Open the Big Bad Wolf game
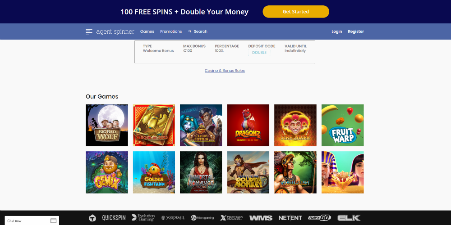451x225 pixels. pyautogui.click(x=107, y=126)
